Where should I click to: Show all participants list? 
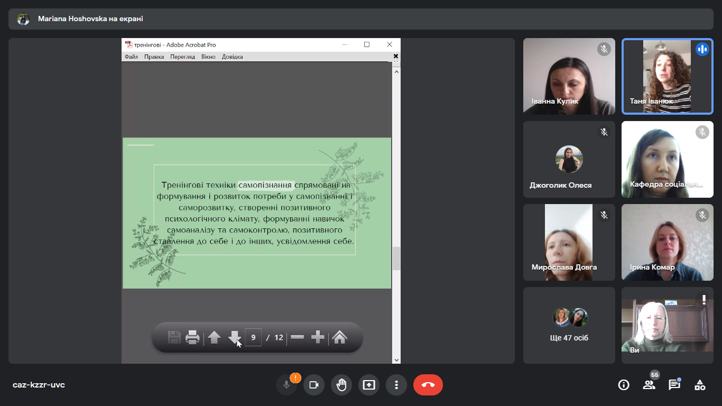click(x=649, y=385)
